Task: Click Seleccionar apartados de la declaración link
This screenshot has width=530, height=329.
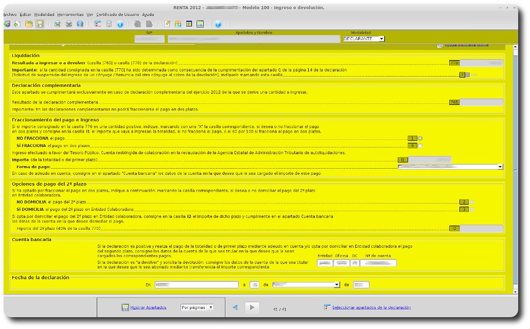Action: [371, 307]
